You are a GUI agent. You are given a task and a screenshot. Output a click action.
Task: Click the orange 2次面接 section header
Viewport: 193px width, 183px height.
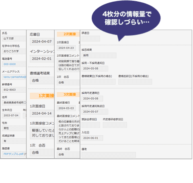[68, 34]
